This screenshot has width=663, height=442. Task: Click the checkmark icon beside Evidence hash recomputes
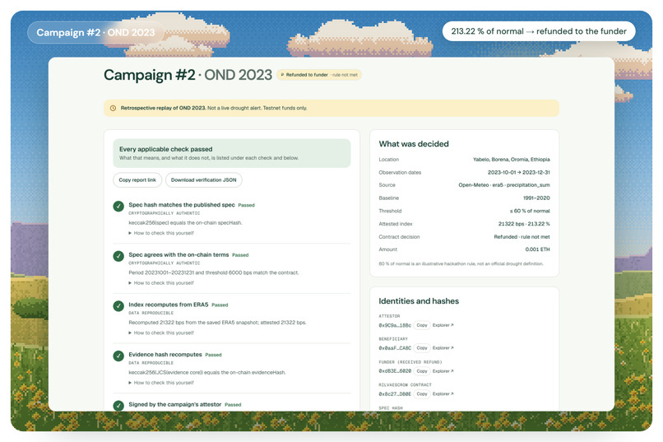point(118,356)
